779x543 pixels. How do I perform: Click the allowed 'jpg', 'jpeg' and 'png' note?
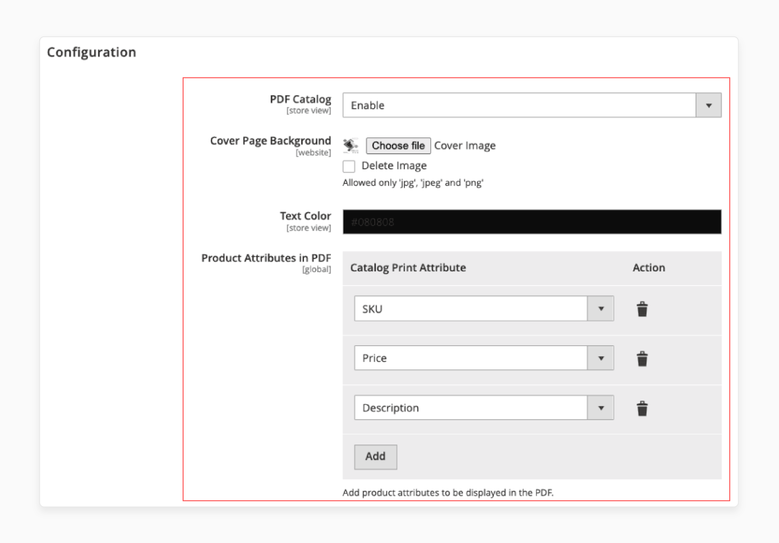point(413,183)
